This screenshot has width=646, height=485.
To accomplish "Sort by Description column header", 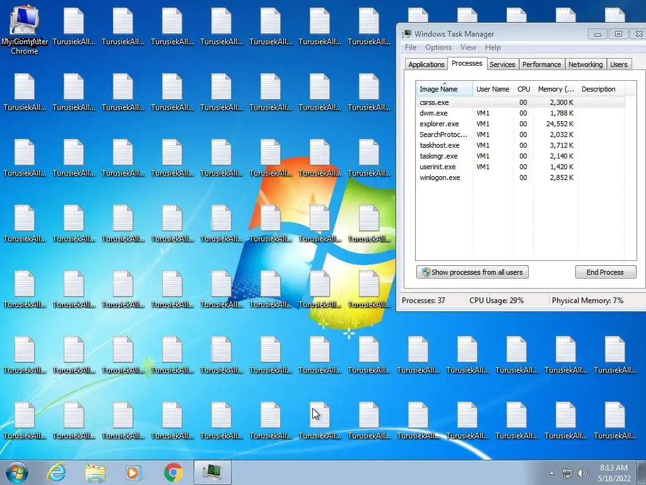I will click(601, 89).
